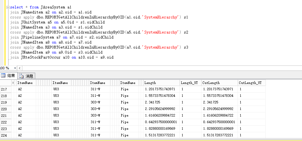Select row header 221
The image size is (302, 141).
pos(6,116)
